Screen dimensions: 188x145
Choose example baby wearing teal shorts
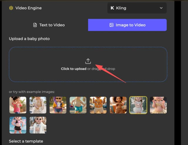[x=78, y=105]
